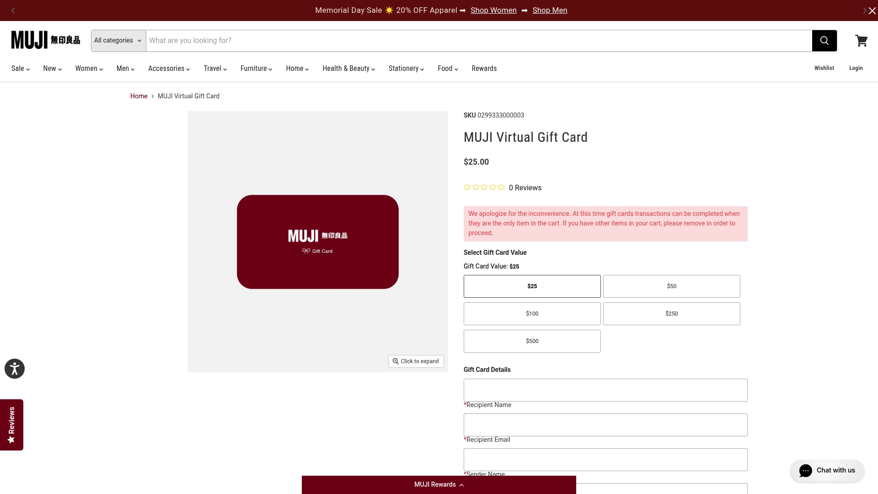Open the Reviews side tab
The image size is (878, 494).
(x=11, y=425)
